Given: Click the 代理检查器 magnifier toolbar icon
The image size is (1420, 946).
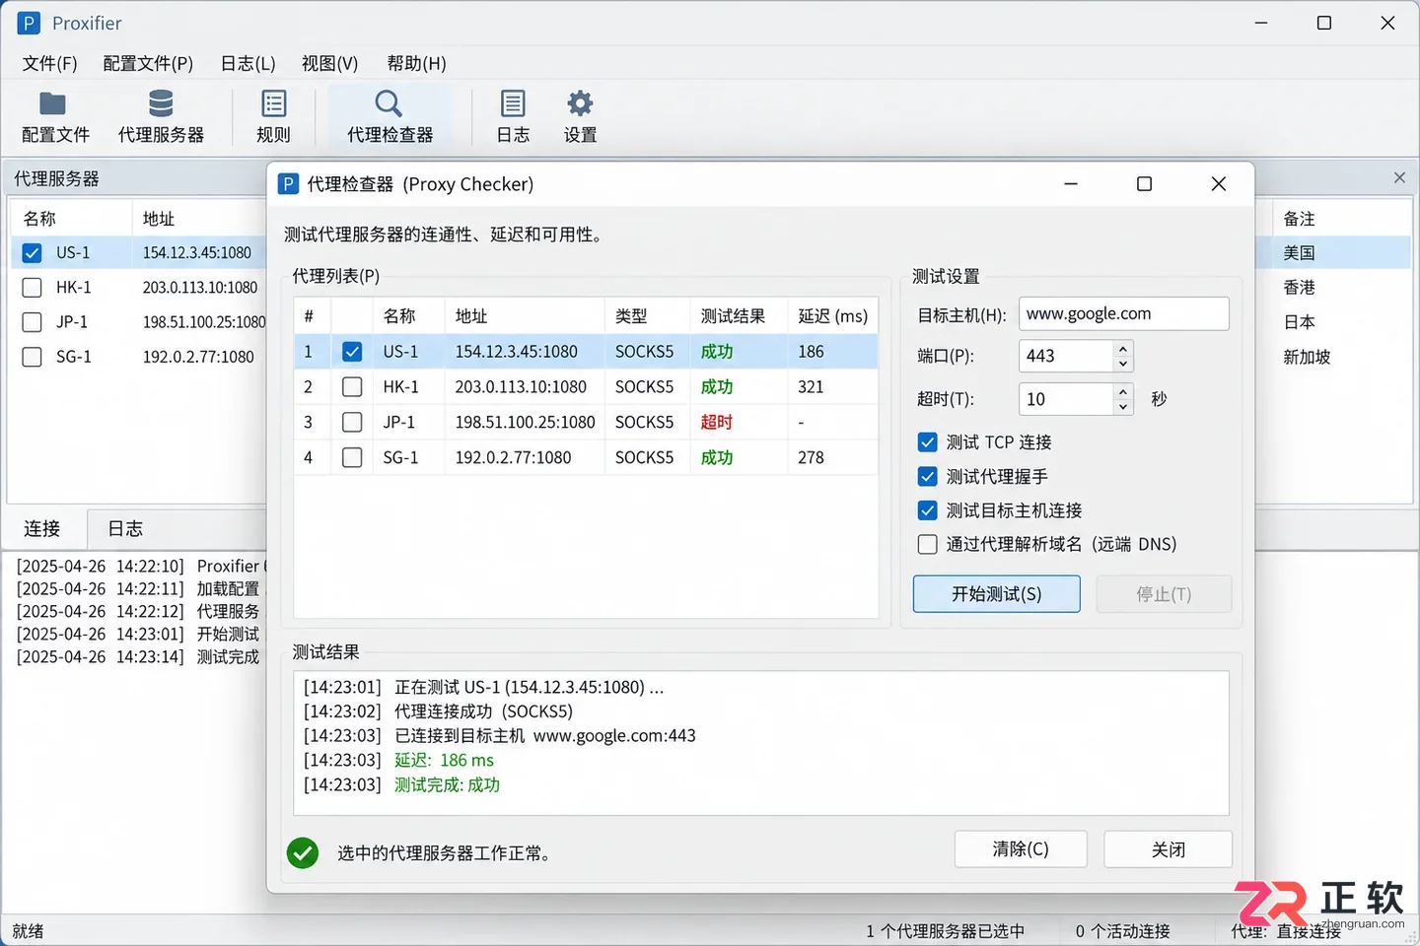Looking at the screenshot, I should [389, 103].
